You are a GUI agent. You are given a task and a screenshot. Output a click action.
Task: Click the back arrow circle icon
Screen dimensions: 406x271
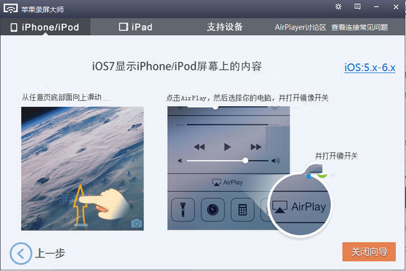[x=21, y=253]
